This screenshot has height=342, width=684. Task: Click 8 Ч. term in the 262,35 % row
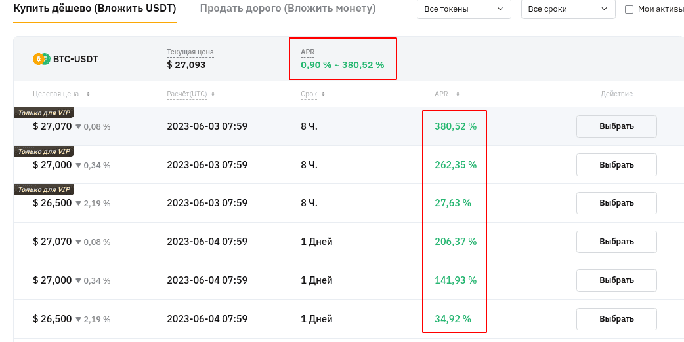click(309, 165)
